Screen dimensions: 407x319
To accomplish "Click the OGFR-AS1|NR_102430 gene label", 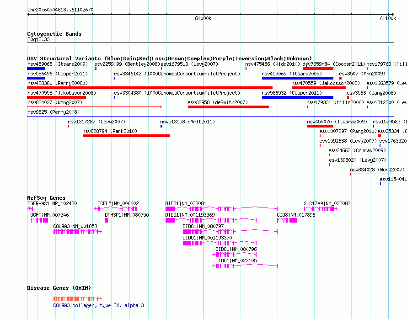I will coord(52,203).
